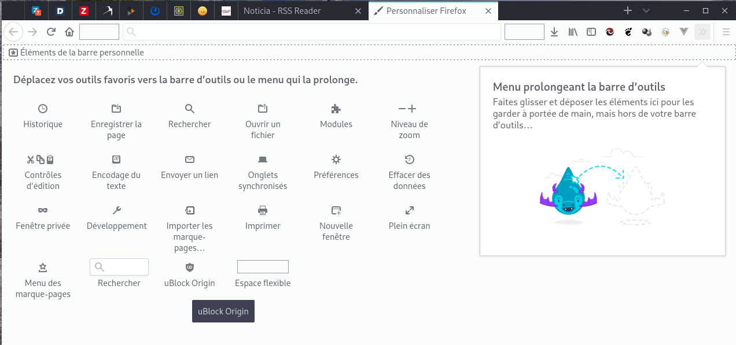Select the Modules puzzle piece icon
This screenshot has height=345, width=736.
pos(336,109)
